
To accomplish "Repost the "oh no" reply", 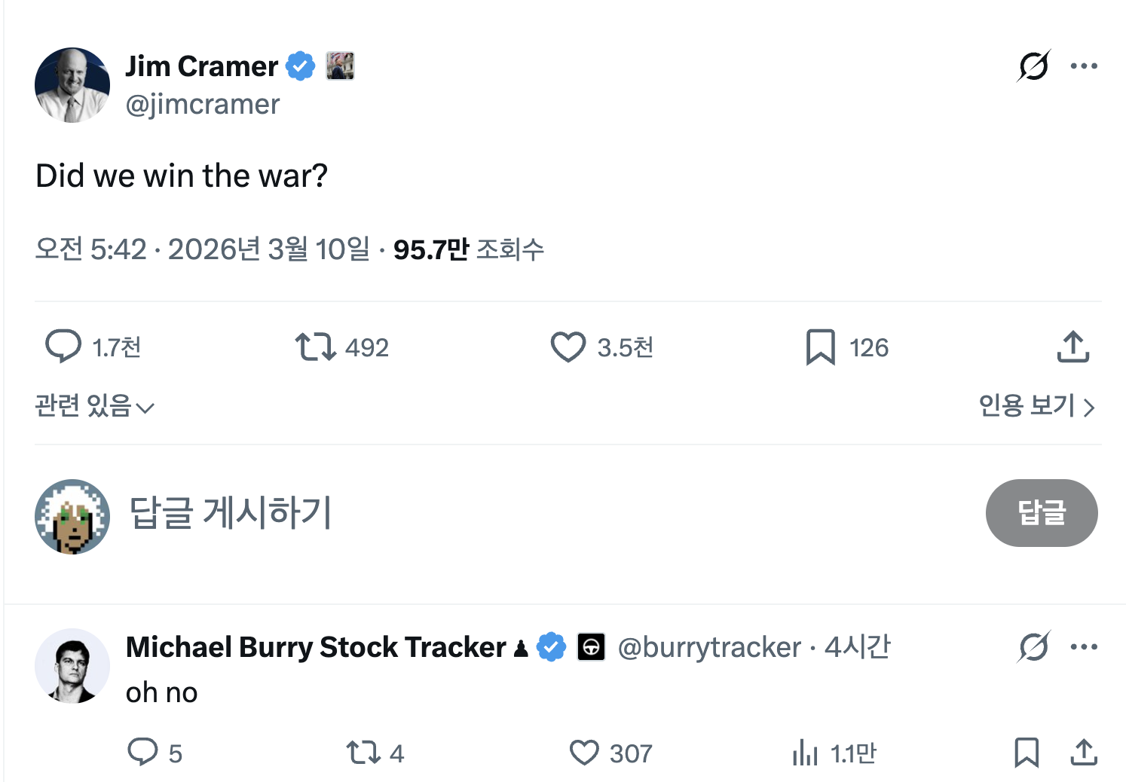I will (363, 752).
